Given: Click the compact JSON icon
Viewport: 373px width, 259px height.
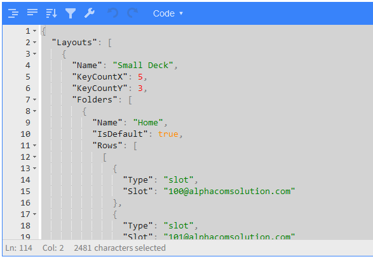Looking at the screenshot, I should click(32, 12).
